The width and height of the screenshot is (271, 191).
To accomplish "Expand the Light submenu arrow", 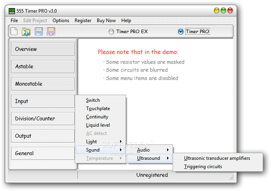I will pos(121,141).
